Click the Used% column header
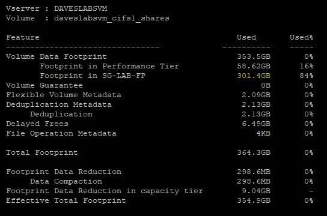This screenshot has width=327, height=216. [x=301, y=37]
